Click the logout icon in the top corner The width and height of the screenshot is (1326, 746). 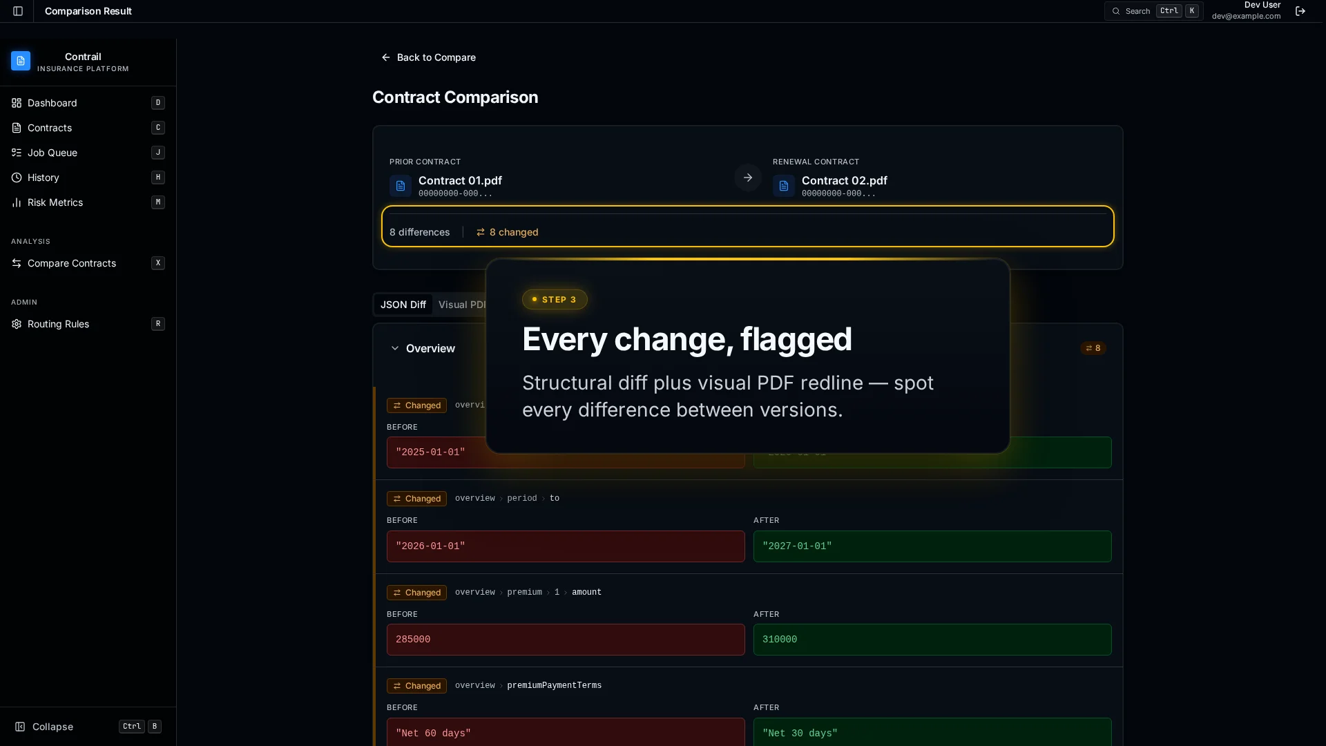pyautogui.click(x=1300, y=11)
